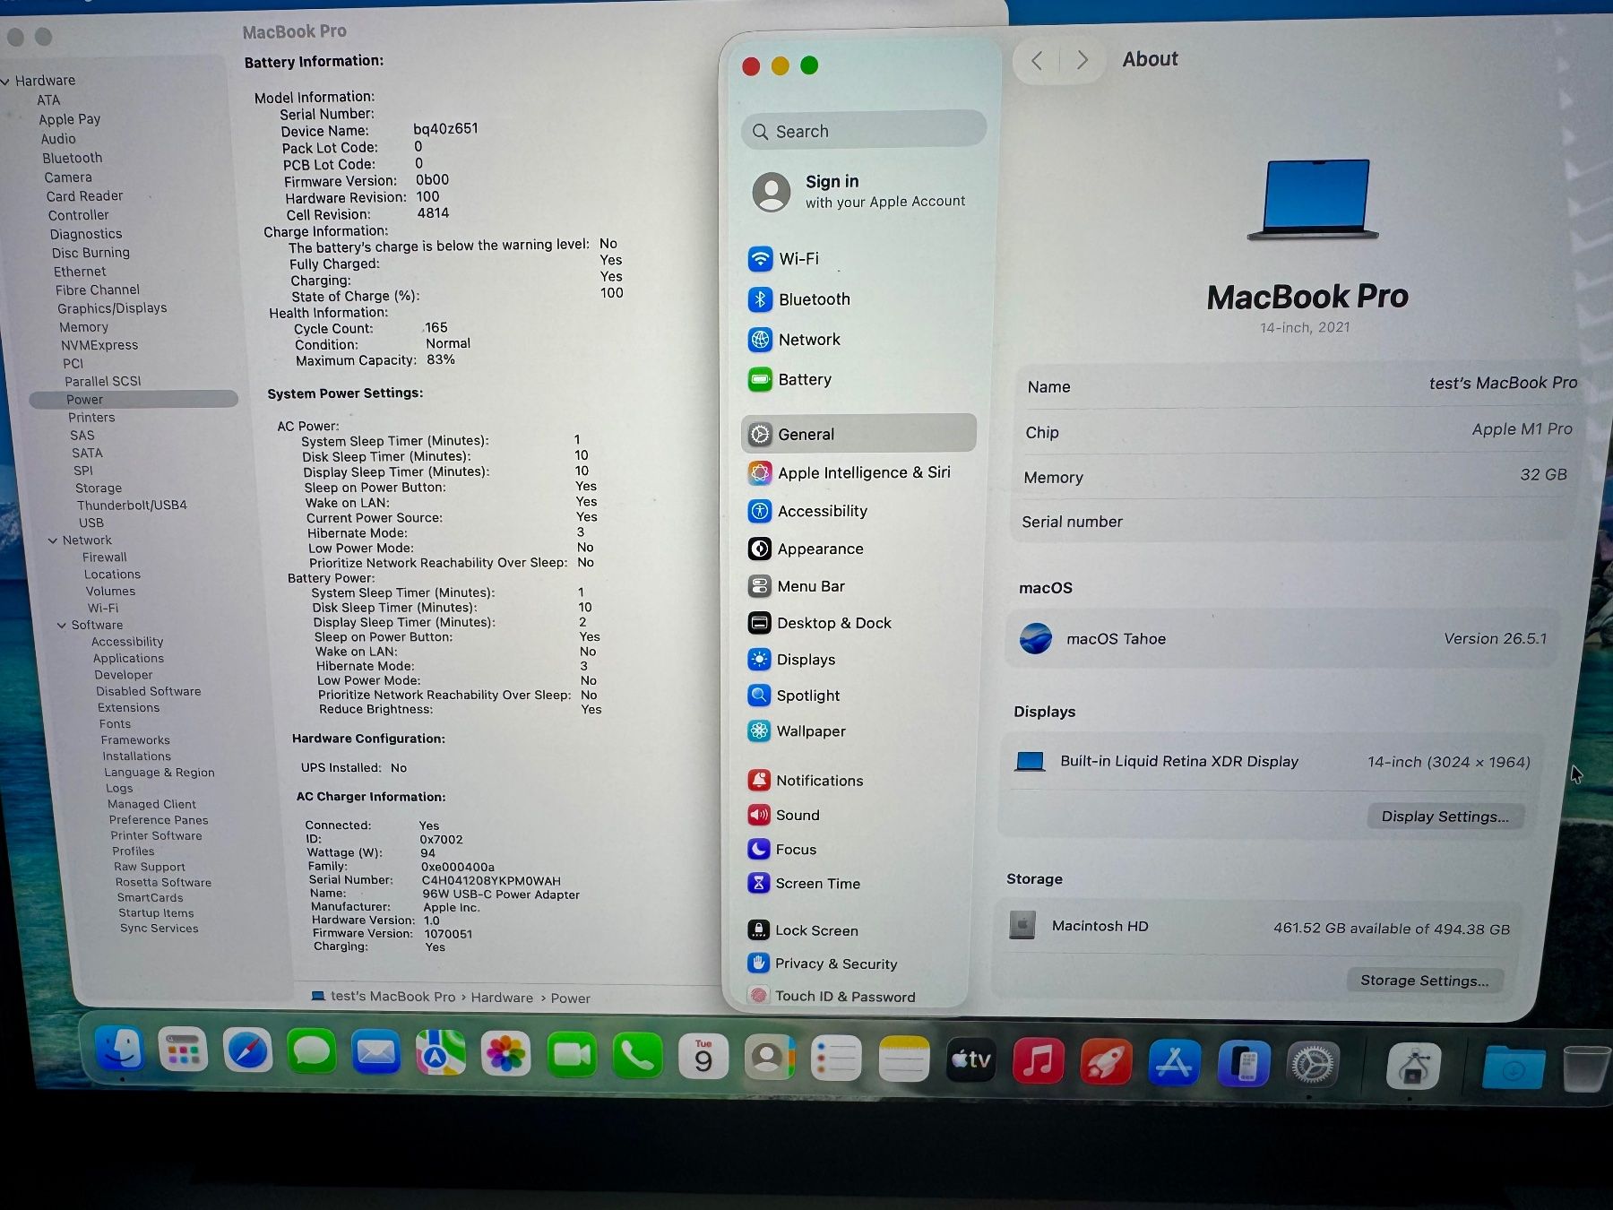Select Memory in System Information sidebar
This screenshot has width=1613, height=1210.
click(83, 327)
